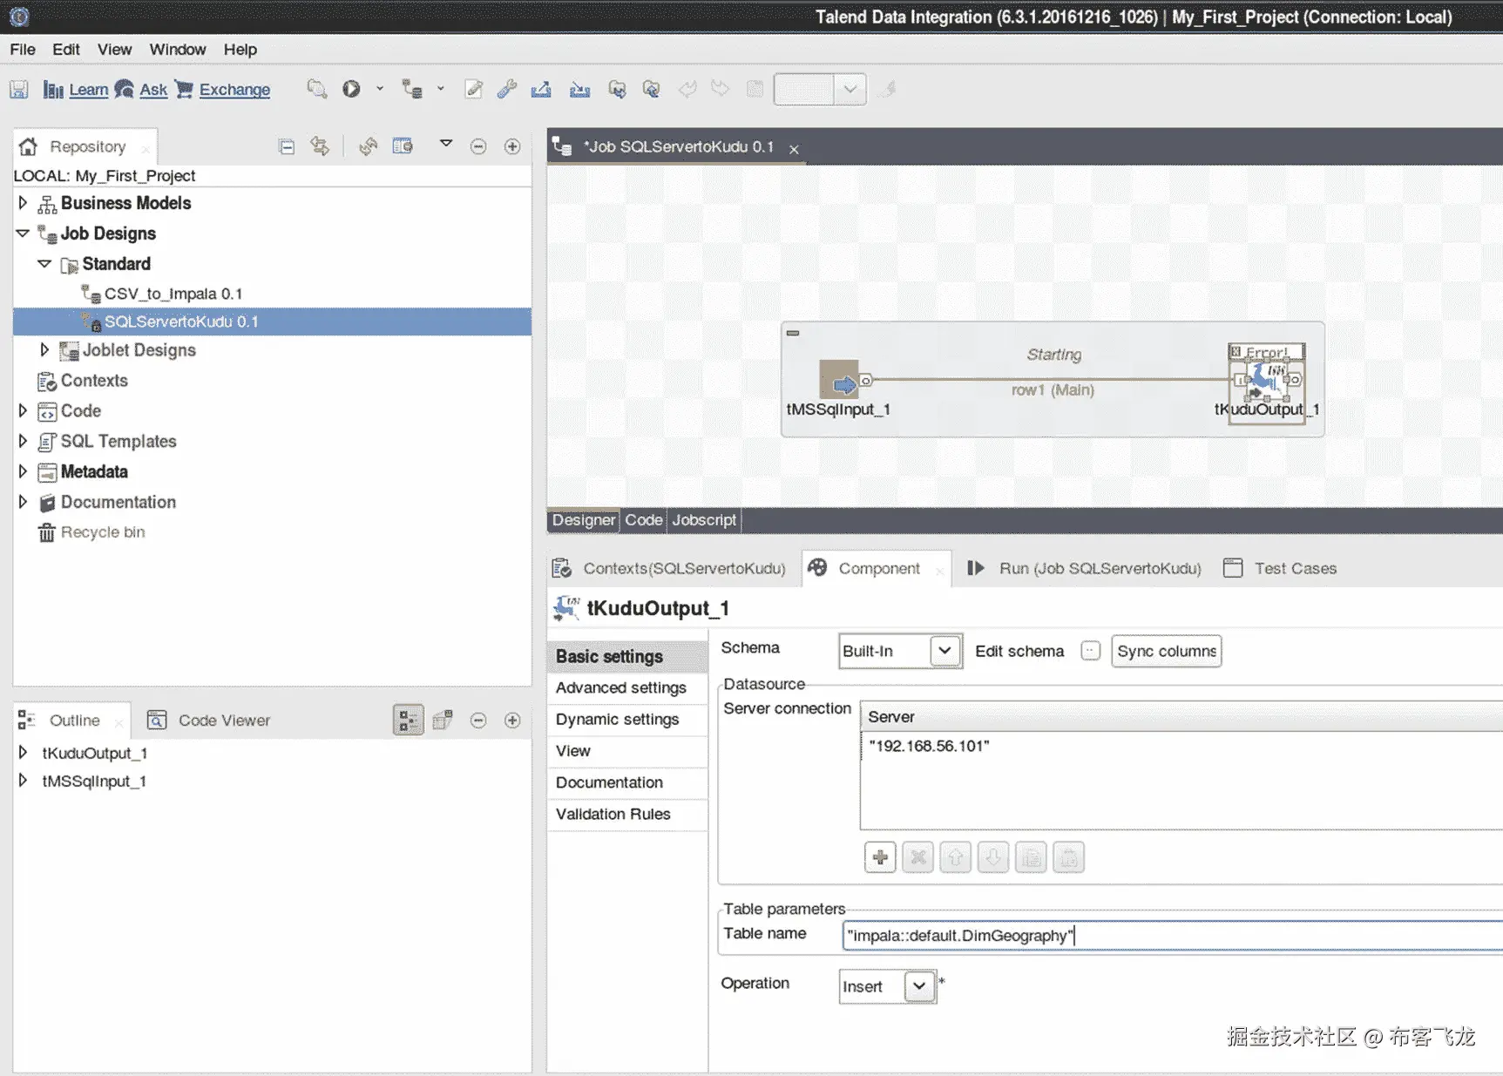Expand tMSSqlInput_1 in the Outline
Screen dimensions: 1503x1076
click(x=23, y=781)
